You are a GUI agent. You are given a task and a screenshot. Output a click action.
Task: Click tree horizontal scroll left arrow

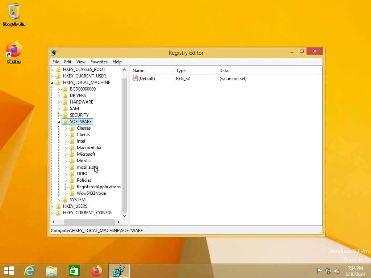[x=54, y=222]
